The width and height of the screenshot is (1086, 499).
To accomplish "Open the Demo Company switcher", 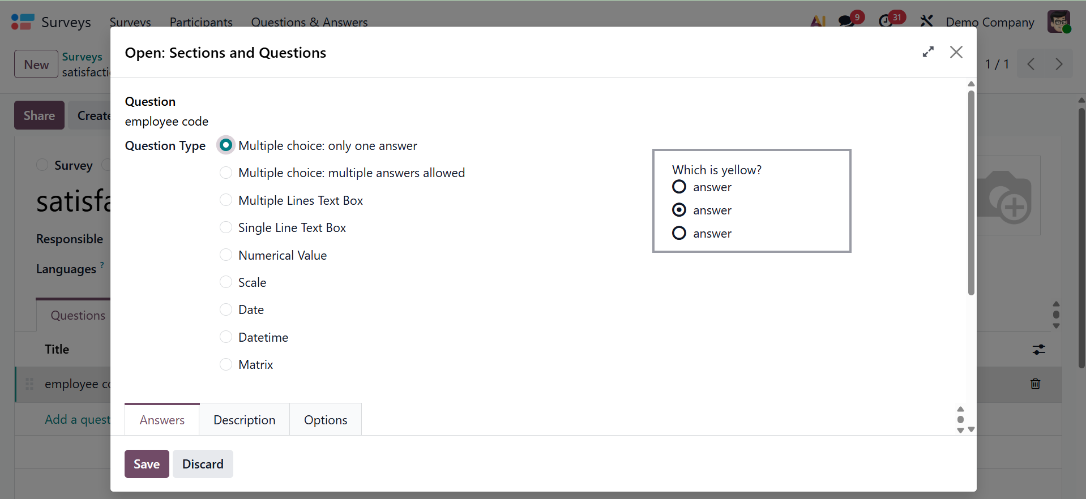I will tap(989, 22).
